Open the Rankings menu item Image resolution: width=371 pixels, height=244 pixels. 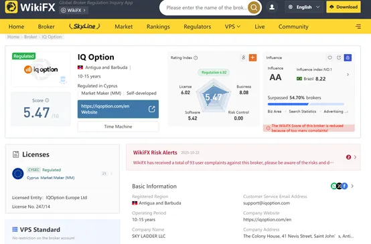[158, 27]
